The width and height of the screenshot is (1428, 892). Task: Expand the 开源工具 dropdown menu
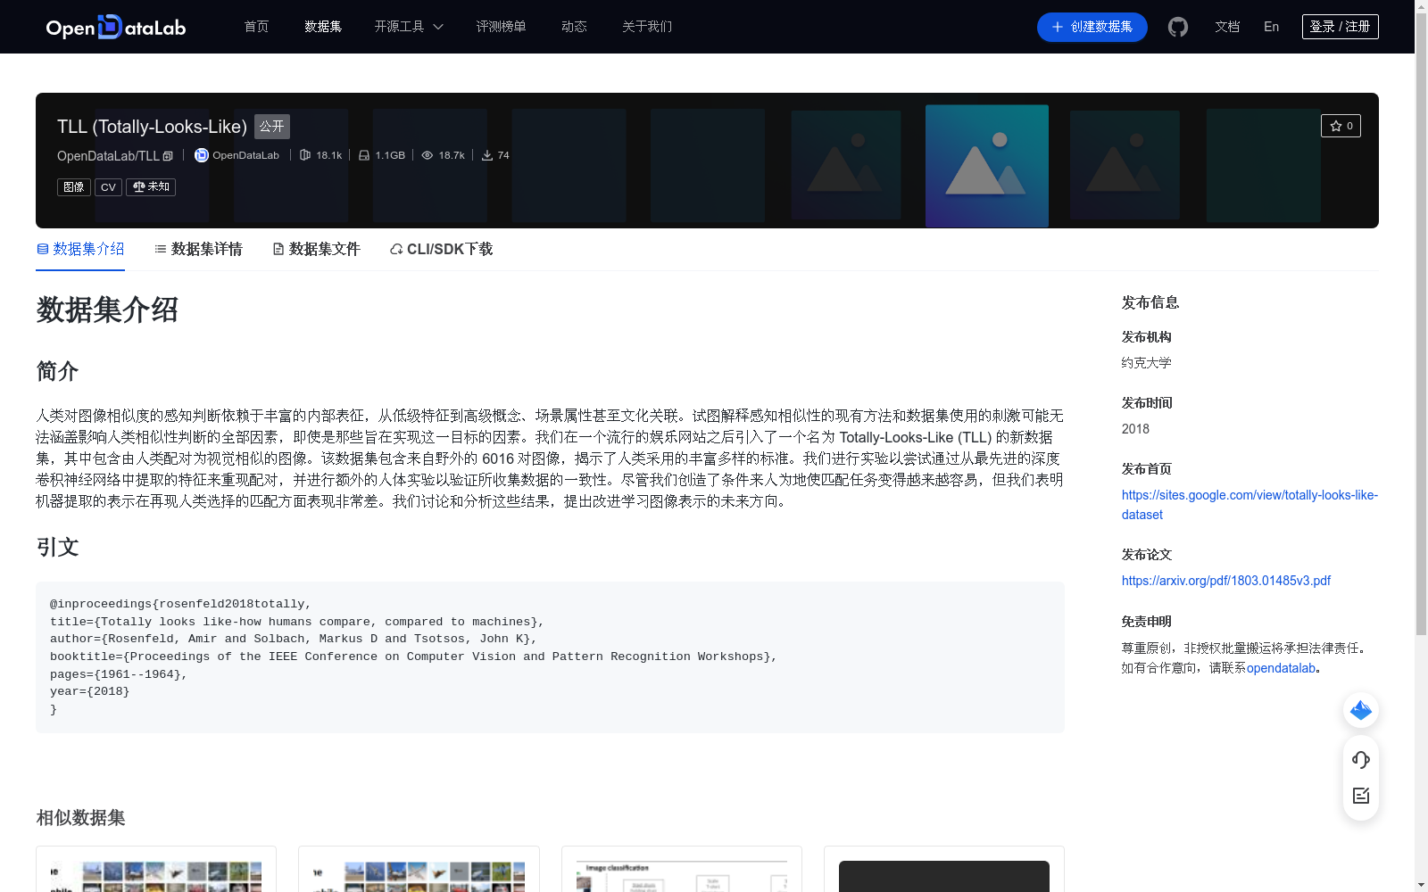409,27
